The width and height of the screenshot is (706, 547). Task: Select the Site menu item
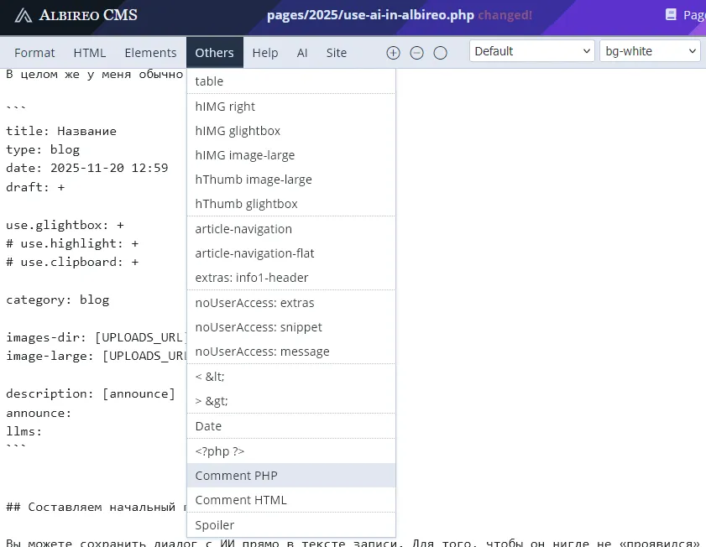coord(337,53)
